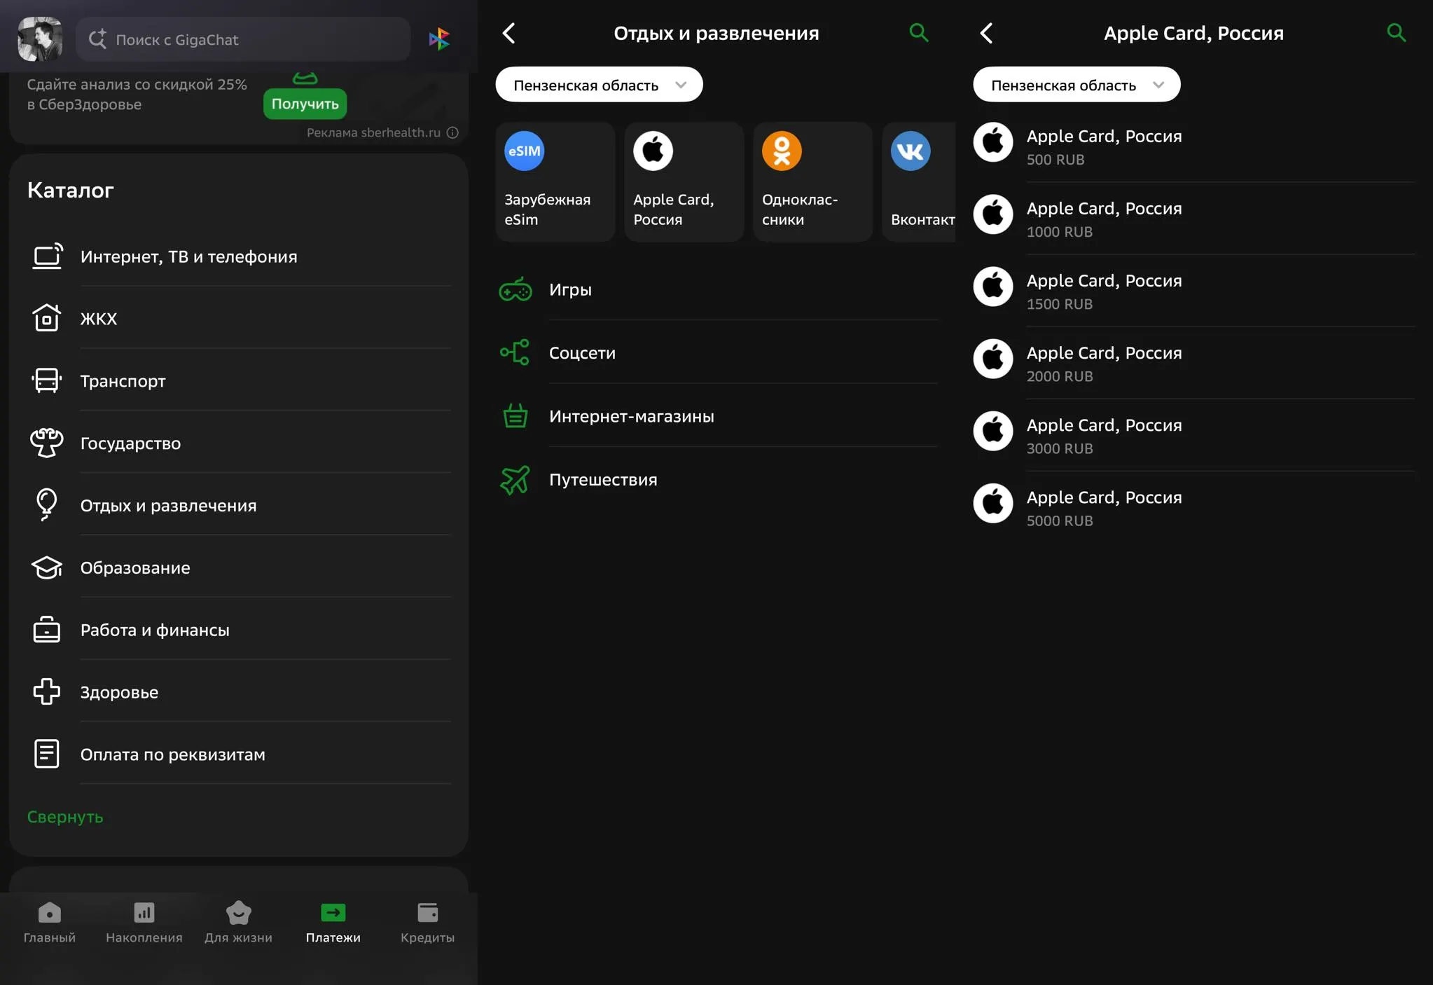This screenshot has width=1433, height=985.
Task: Open the user profile avatar
Action: tap(39, 39)
